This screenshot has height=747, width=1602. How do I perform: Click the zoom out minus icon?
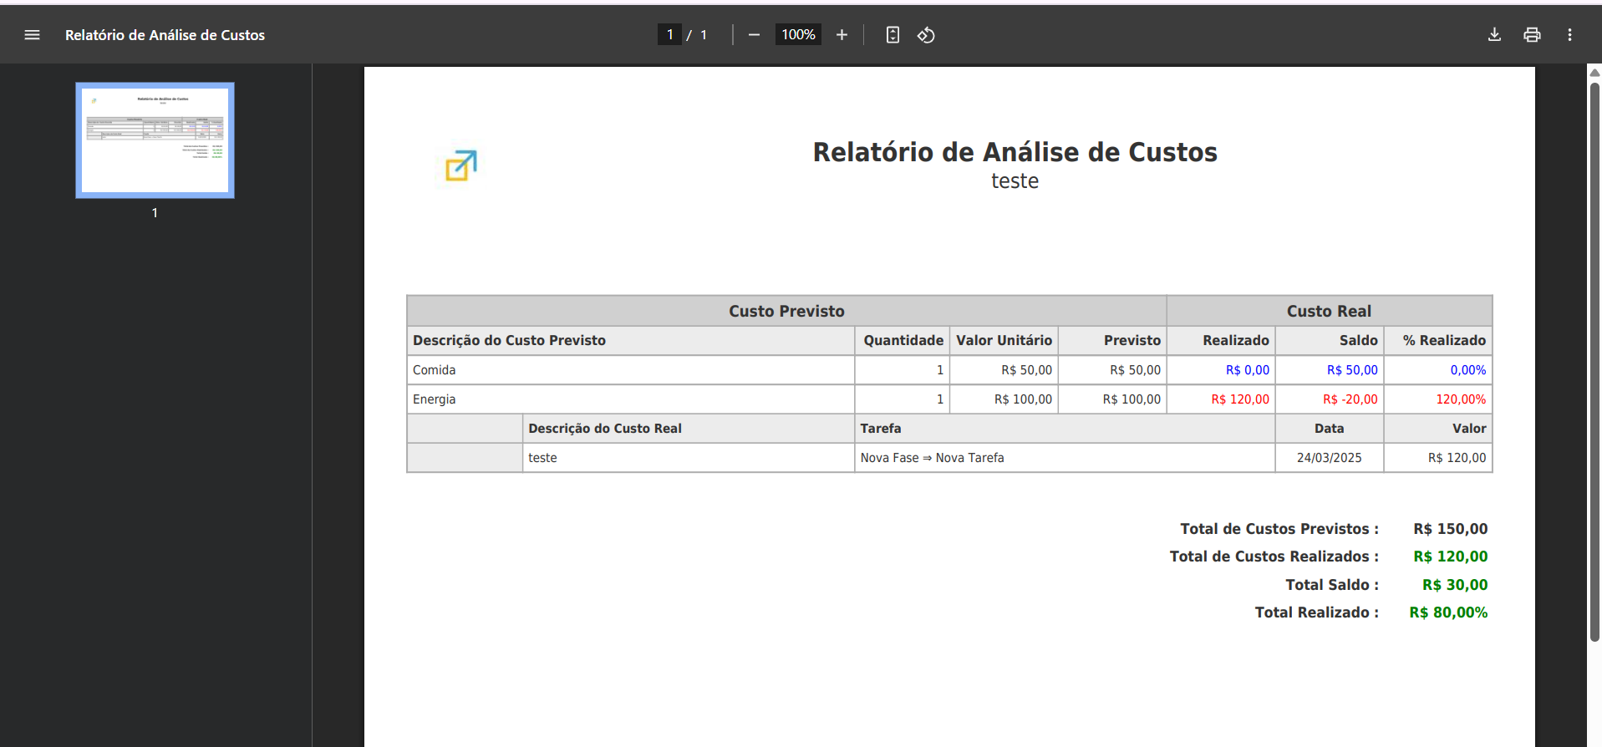(x=754, y=35)
